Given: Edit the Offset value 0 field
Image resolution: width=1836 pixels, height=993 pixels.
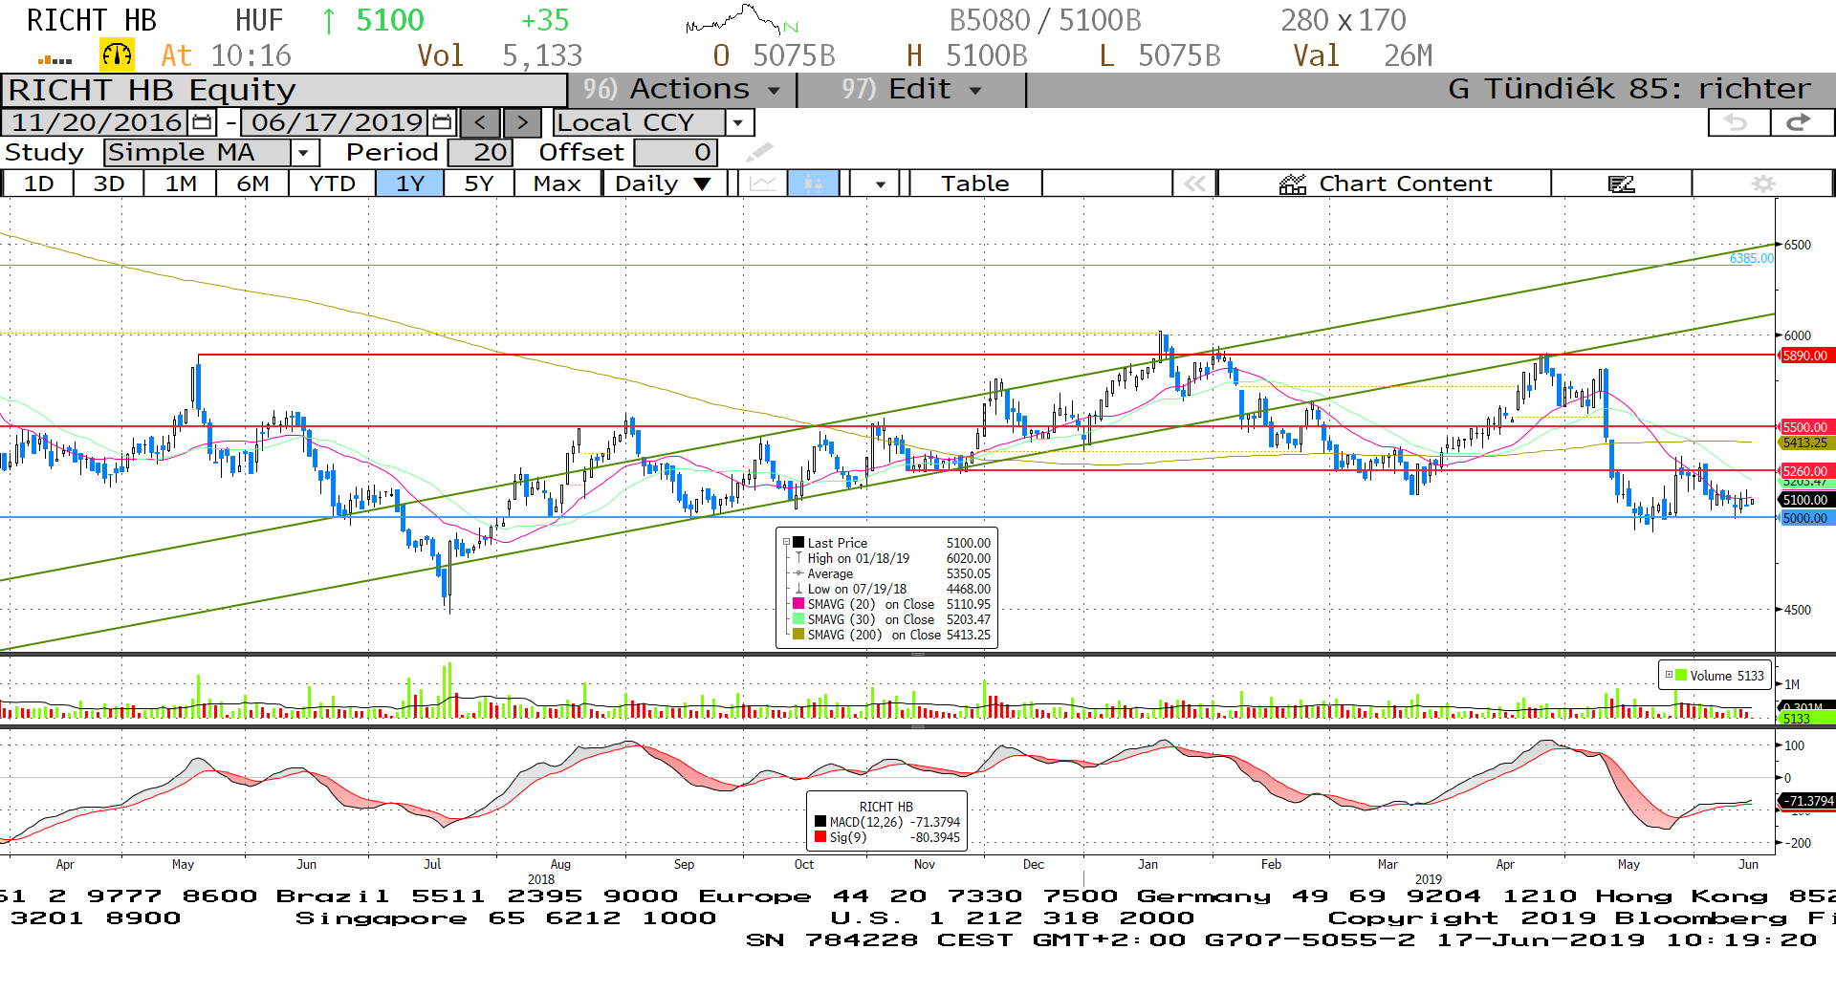Looking at the screenshot, I should [675, 152].
